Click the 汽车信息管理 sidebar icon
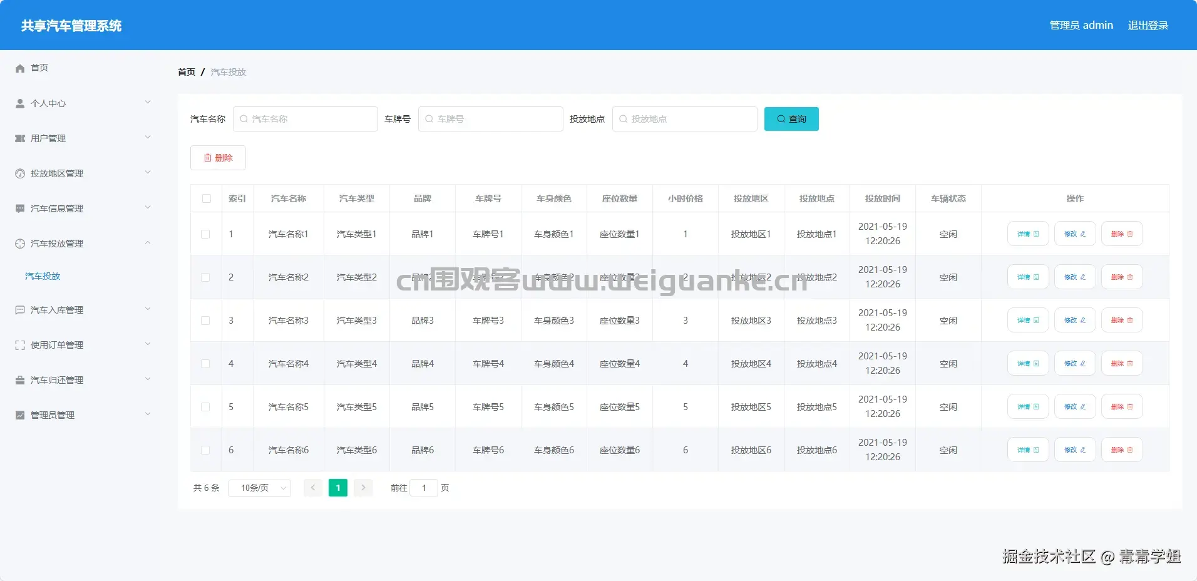The image size is (1197, 581). tap(20, 208)
